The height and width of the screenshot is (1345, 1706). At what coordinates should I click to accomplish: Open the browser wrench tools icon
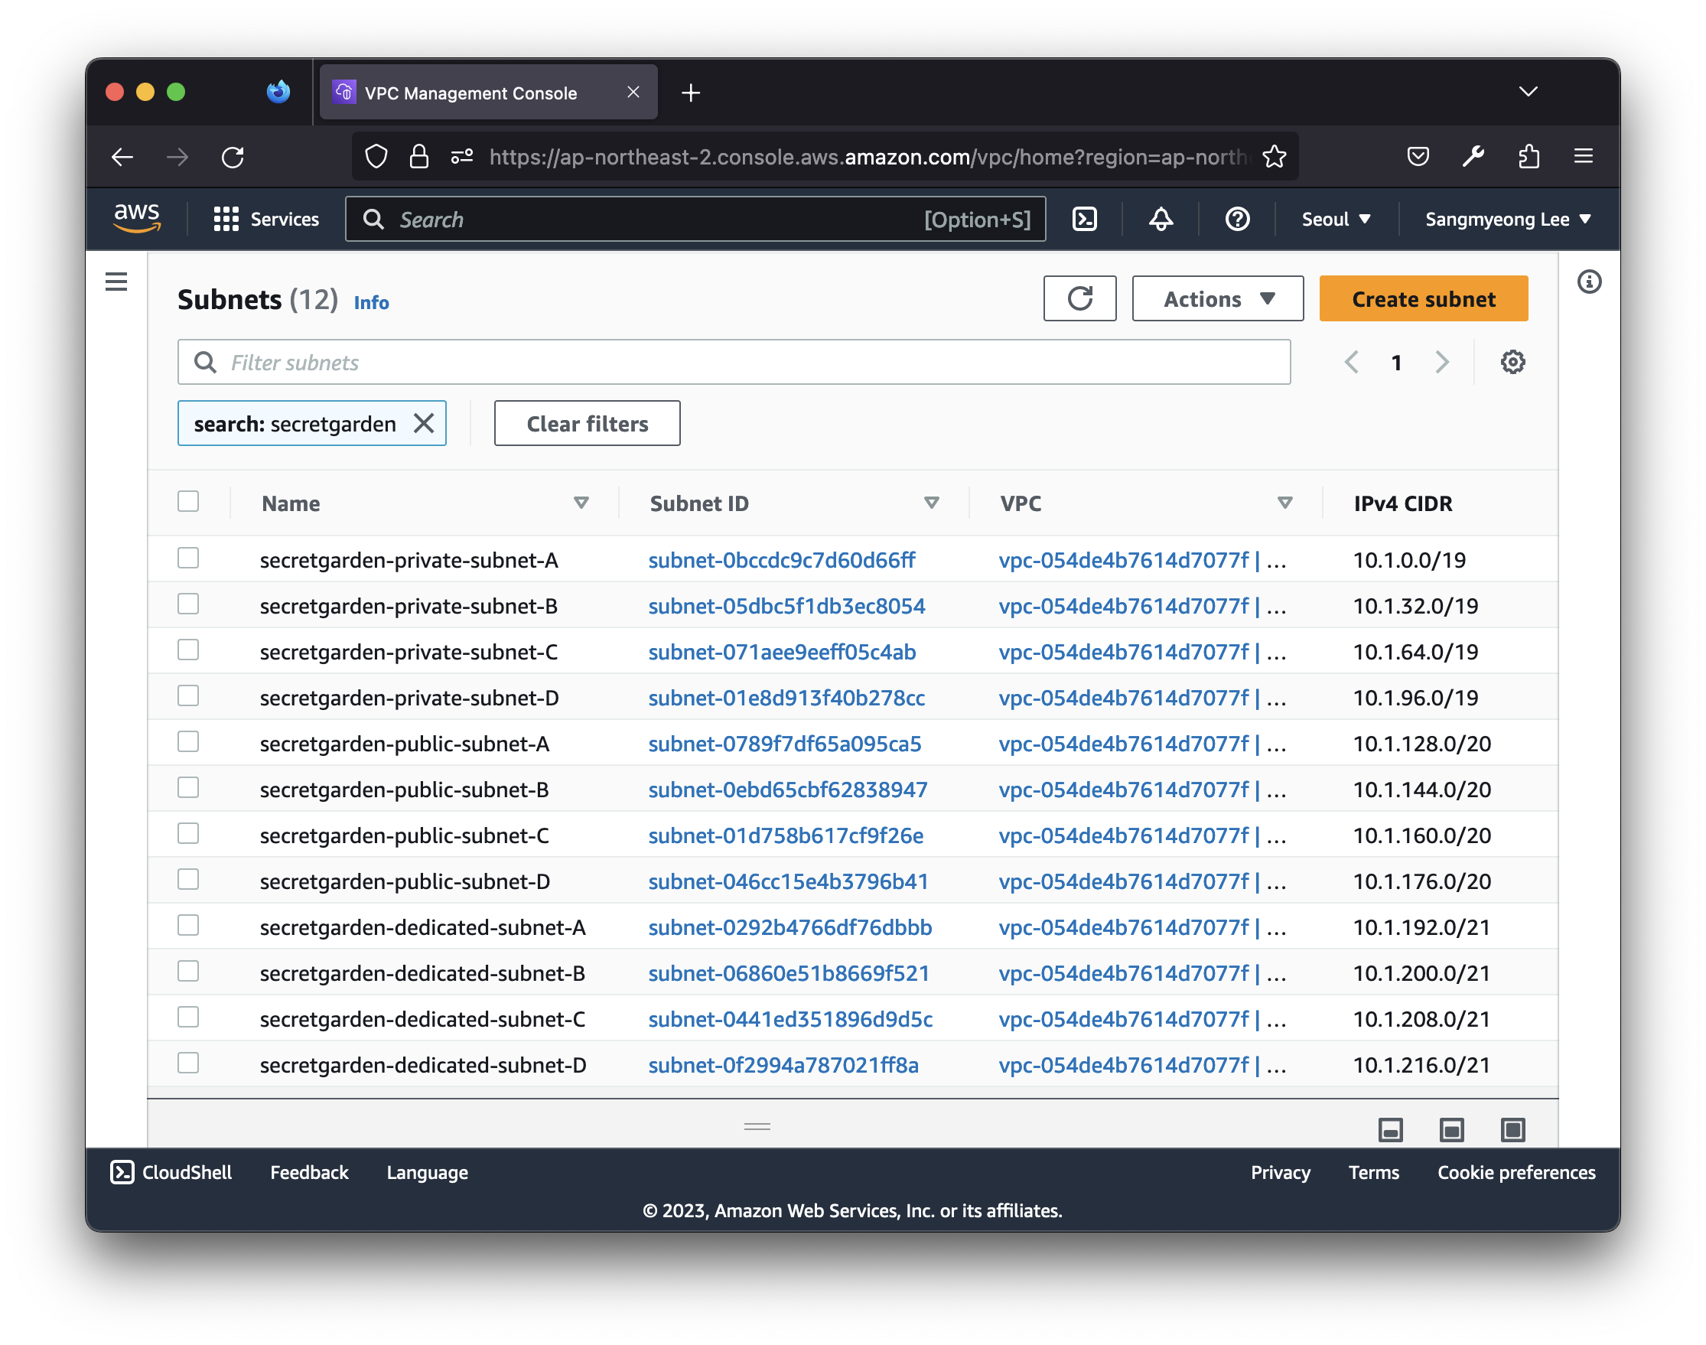[1473, 157]
